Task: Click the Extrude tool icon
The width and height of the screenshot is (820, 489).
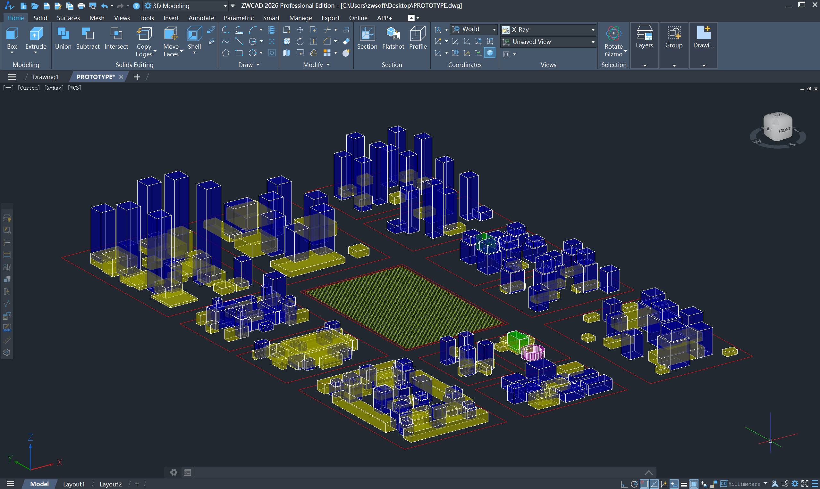Action: [36, 34]
